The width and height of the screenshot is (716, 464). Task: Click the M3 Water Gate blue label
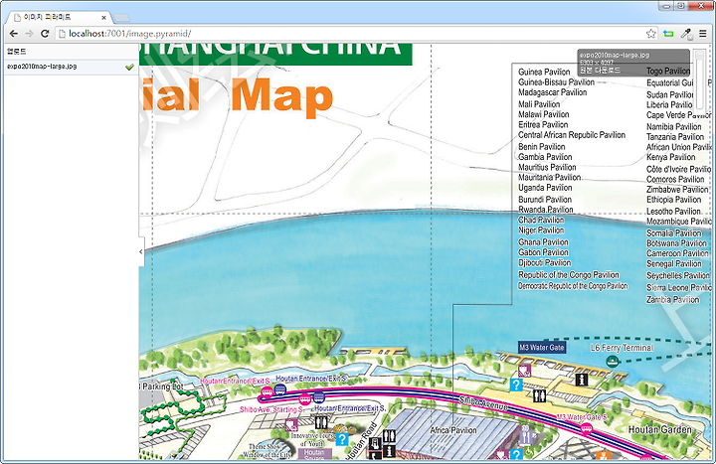coord(542,347)
